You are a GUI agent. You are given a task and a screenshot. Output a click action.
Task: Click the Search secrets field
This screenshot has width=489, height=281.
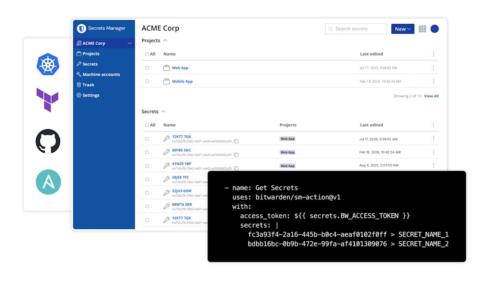point(356,29)
